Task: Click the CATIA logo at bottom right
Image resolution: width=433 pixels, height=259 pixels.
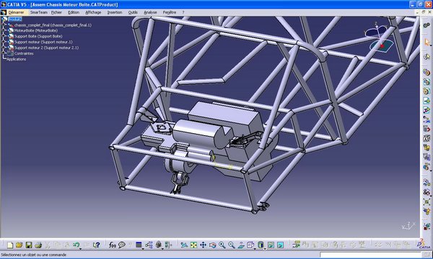Action: coord(424,244)
